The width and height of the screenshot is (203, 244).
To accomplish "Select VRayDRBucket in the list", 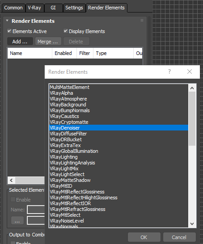I will (118, 139).
